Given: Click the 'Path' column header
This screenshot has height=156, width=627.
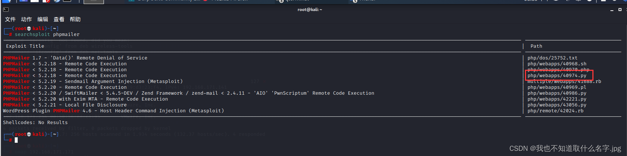Looking at the screenshot, I should coord(536,46).
